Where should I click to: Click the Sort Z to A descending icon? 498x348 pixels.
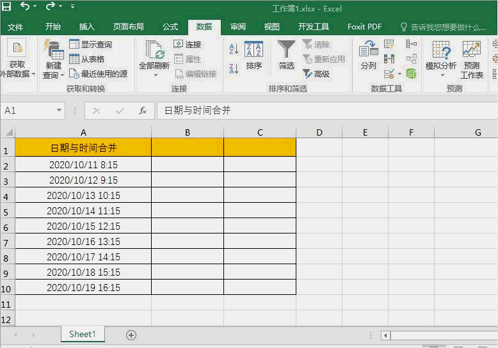pyautogui.click(x=234, y=68)
